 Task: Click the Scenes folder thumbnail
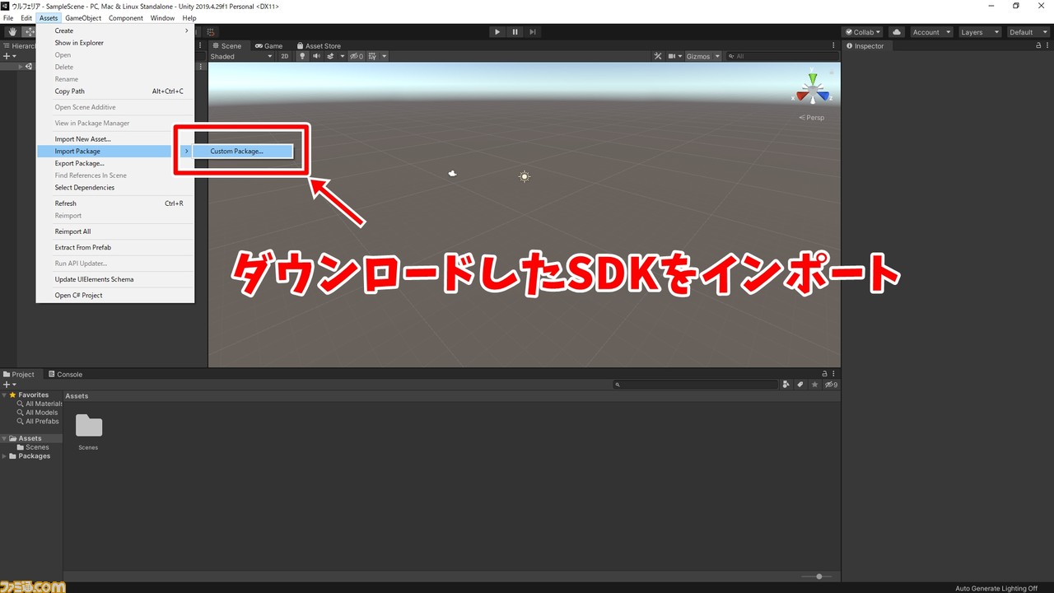pyautogui.click(x=88, y=426)
